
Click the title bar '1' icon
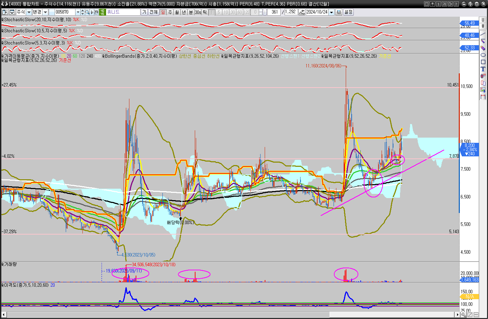[438, 4]
